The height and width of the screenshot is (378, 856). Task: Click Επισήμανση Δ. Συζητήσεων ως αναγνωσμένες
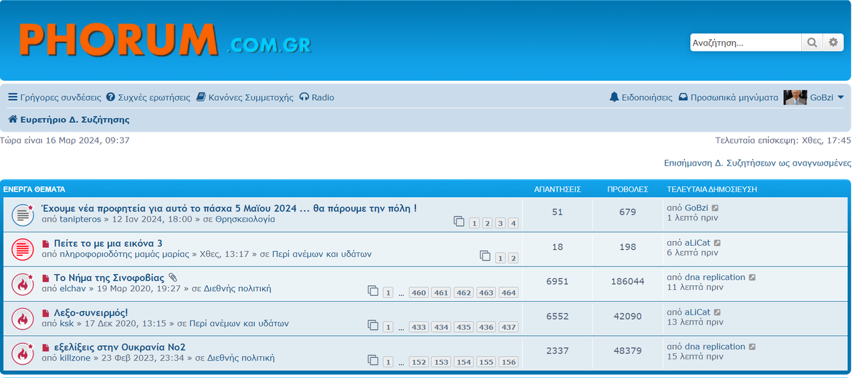(x=758, y=163)
